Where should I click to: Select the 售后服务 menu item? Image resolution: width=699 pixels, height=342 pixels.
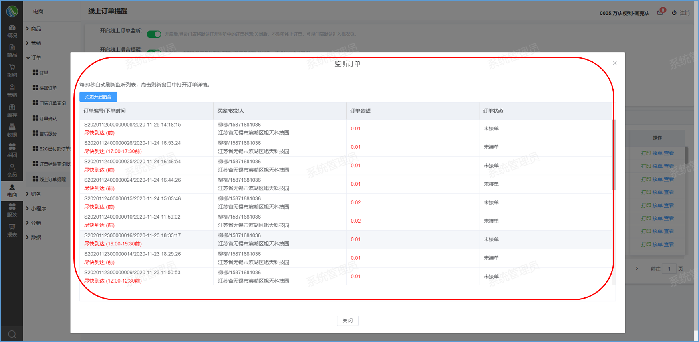pyautogui.click(x=48, y=134)
